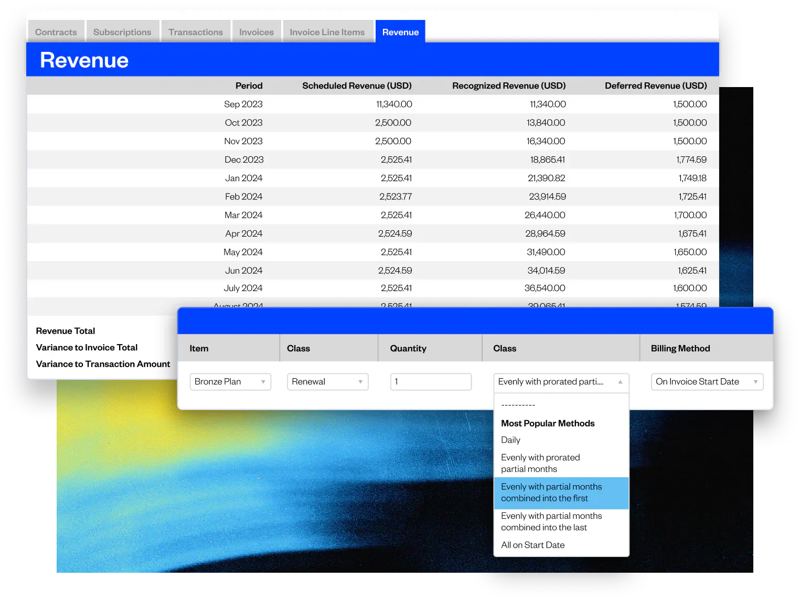
Task: Click the Quantity input field showing 1
Action: tap(431, 382)
